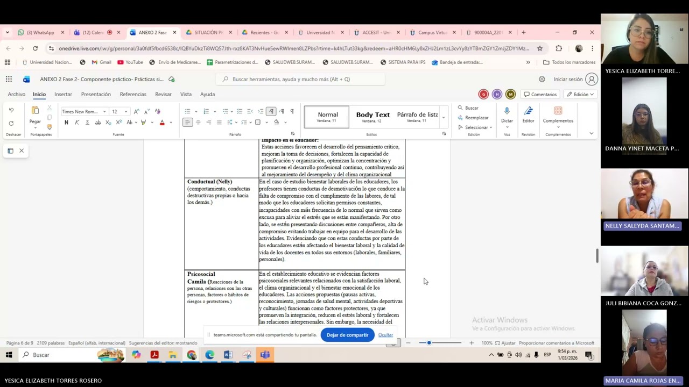
Task: Reload the browser page
Action: pos(35,48)
